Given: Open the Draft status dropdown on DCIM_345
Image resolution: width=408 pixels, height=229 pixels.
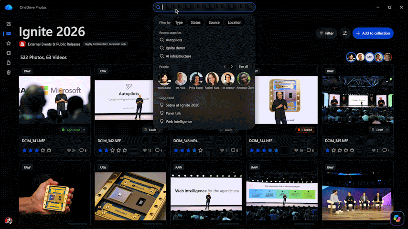Looking at the screenshot, I should coord(380,130).
